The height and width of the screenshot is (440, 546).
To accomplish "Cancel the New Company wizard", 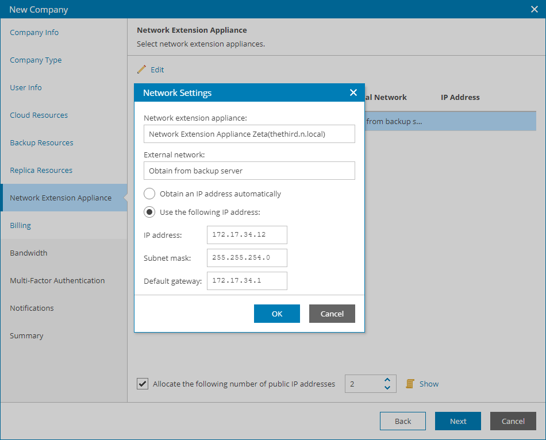I will click(513, 421).
